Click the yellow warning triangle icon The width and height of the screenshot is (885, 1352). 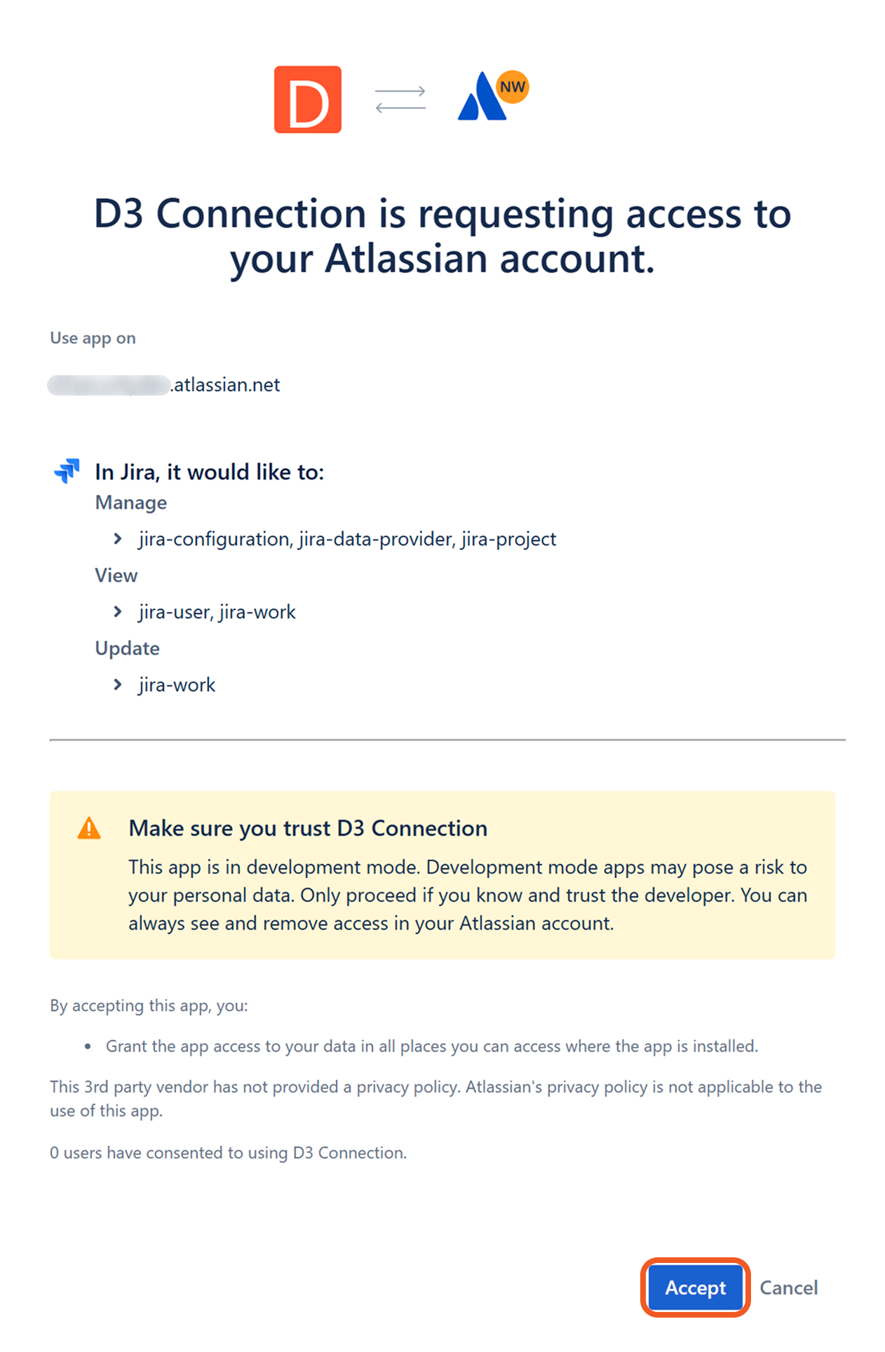point(89,828)
